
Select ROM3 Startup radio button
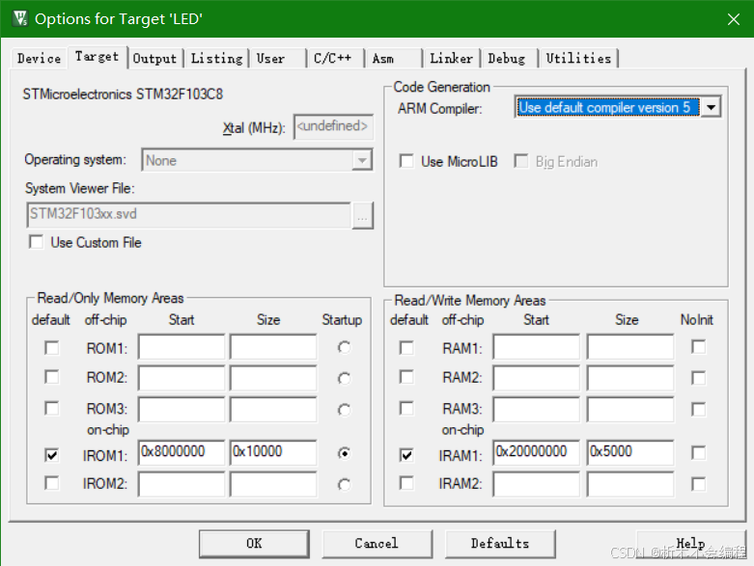[x=345, y=410]
